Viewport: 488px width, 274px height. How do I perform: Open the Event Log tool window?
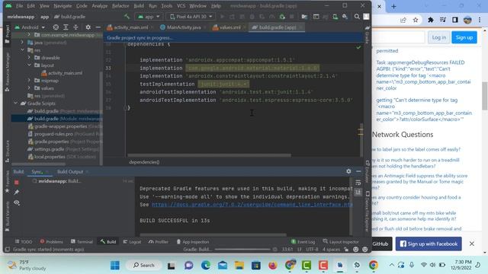303,242
